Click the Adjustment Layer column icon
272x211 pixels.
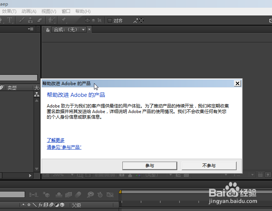click(57, 205)
